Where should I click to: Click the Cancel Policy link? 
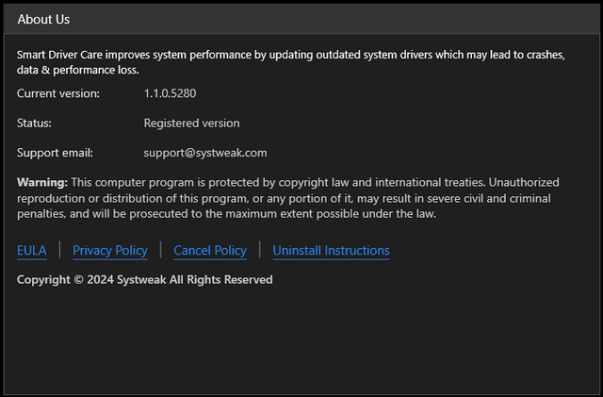[x=210, y=250]
